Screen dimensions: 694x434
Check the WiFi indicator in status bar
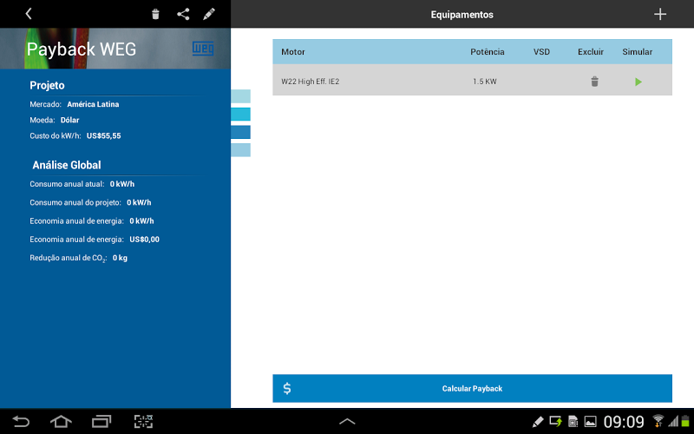(x=658, y=421)
